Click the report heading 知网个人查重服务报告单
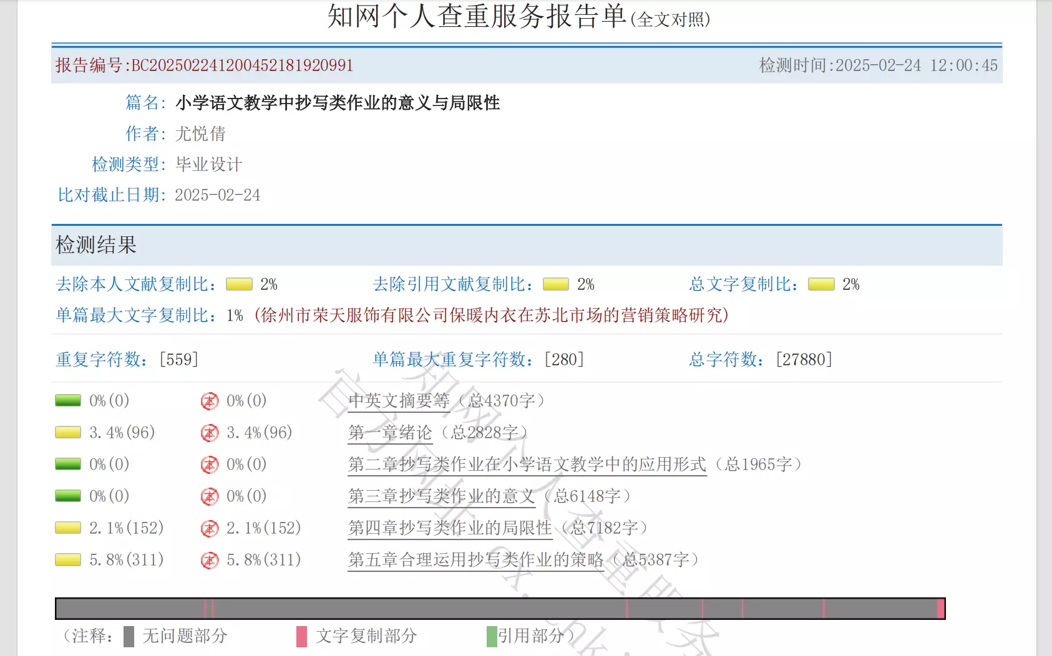The height and width of the screenshot is (656, 1052). tap(477, 16)
